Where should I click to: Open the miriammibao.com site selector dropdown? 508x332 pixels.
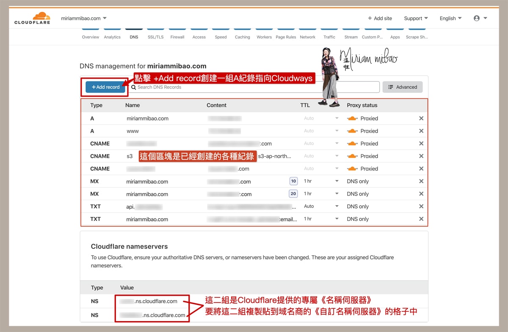pos(84,18)
